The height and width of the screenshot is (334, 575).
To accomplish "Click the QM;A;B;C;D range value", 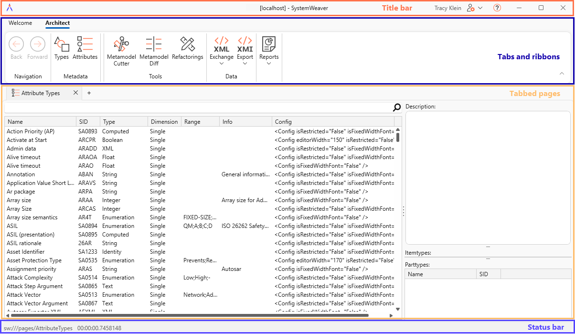I will point(198,226).
